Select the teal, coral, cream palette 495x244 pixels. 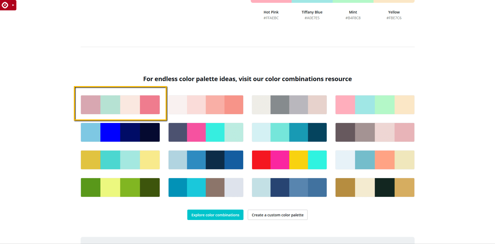click(375, 160)
